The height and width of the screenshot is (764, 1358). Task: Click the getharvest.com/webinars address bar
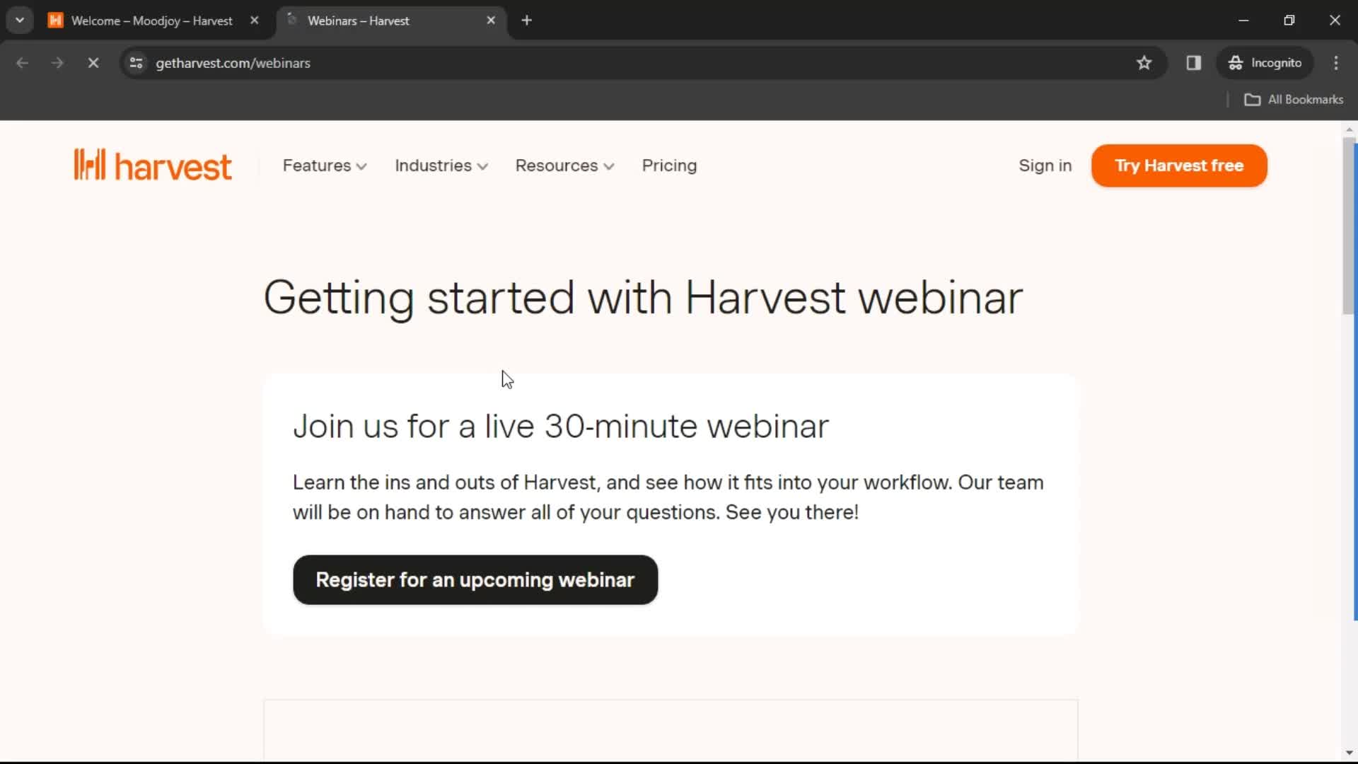233,62
